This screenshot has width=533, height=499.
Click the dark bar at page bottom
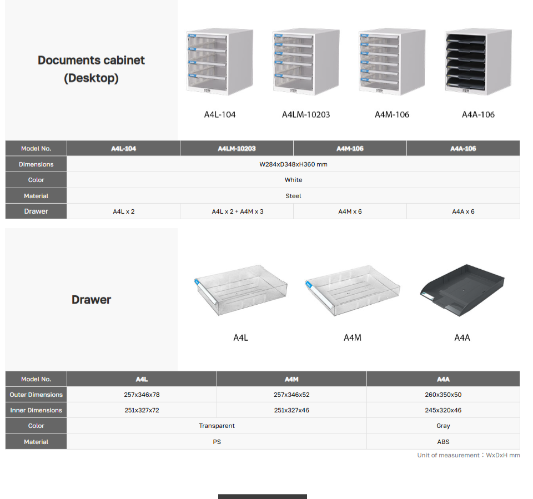pos(262,496)
